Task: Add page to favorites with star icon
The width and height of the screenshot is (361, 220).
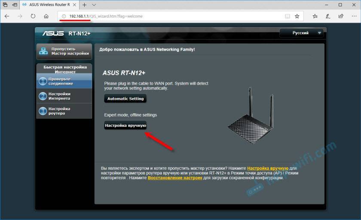Action: click(297, 16)
